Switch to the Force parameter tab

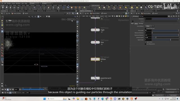(136, 24)
